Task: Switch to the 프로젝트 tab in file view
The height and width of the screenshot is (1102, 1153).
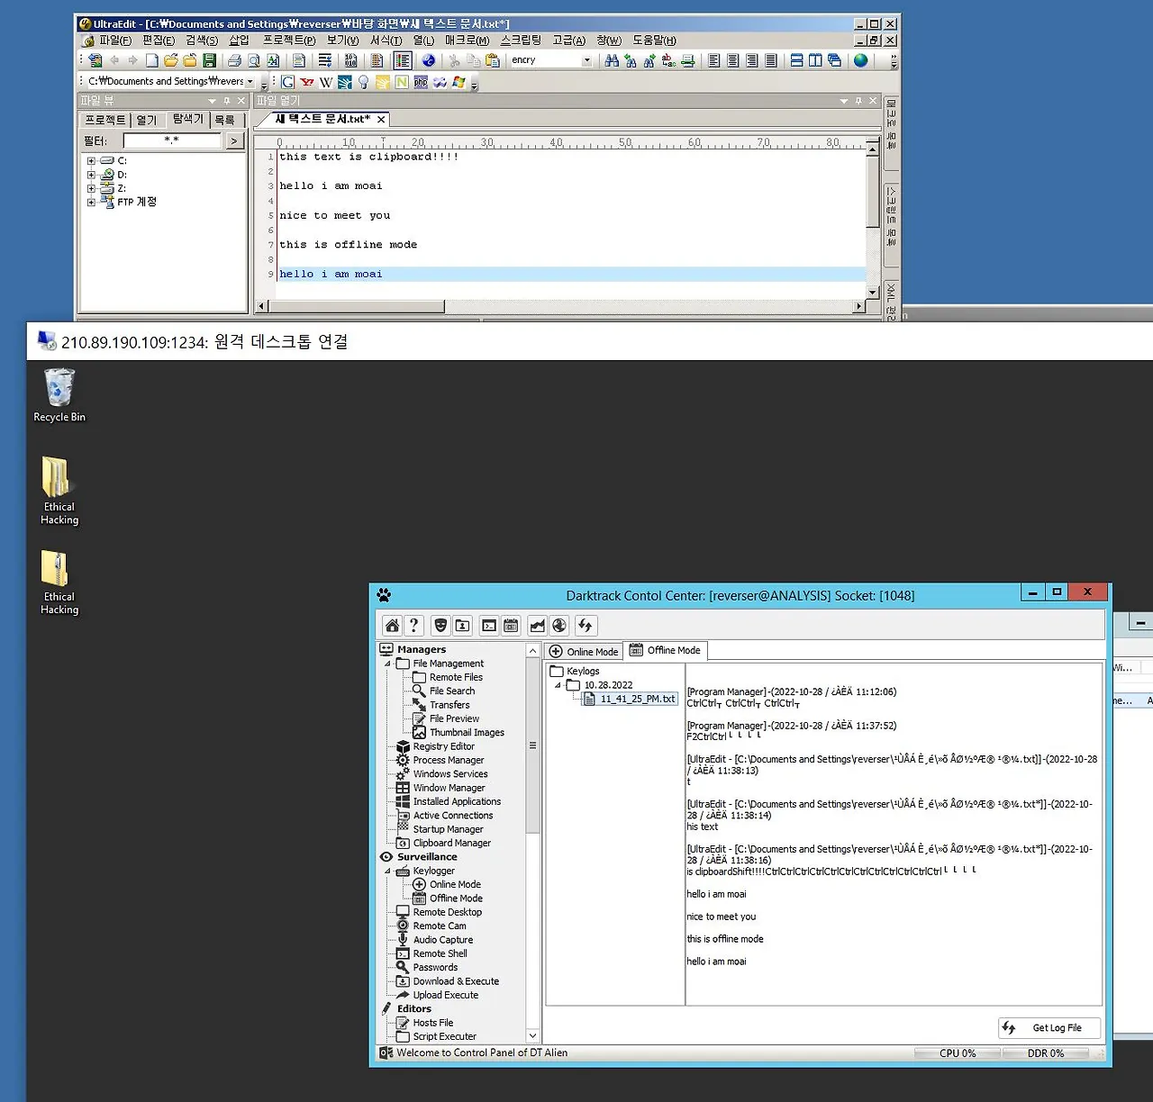Action: [104, 120]
